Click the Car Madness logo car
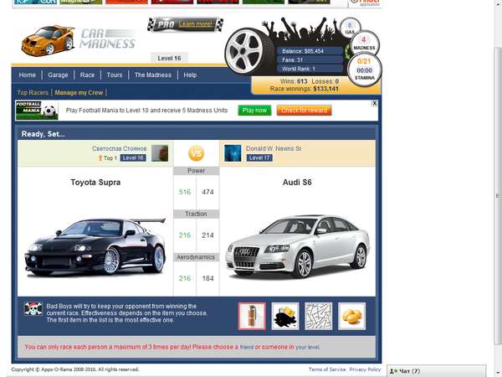 [x=48, y=40]
